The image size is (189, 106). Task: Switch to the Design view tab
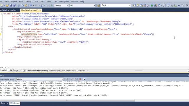[14, 70]
